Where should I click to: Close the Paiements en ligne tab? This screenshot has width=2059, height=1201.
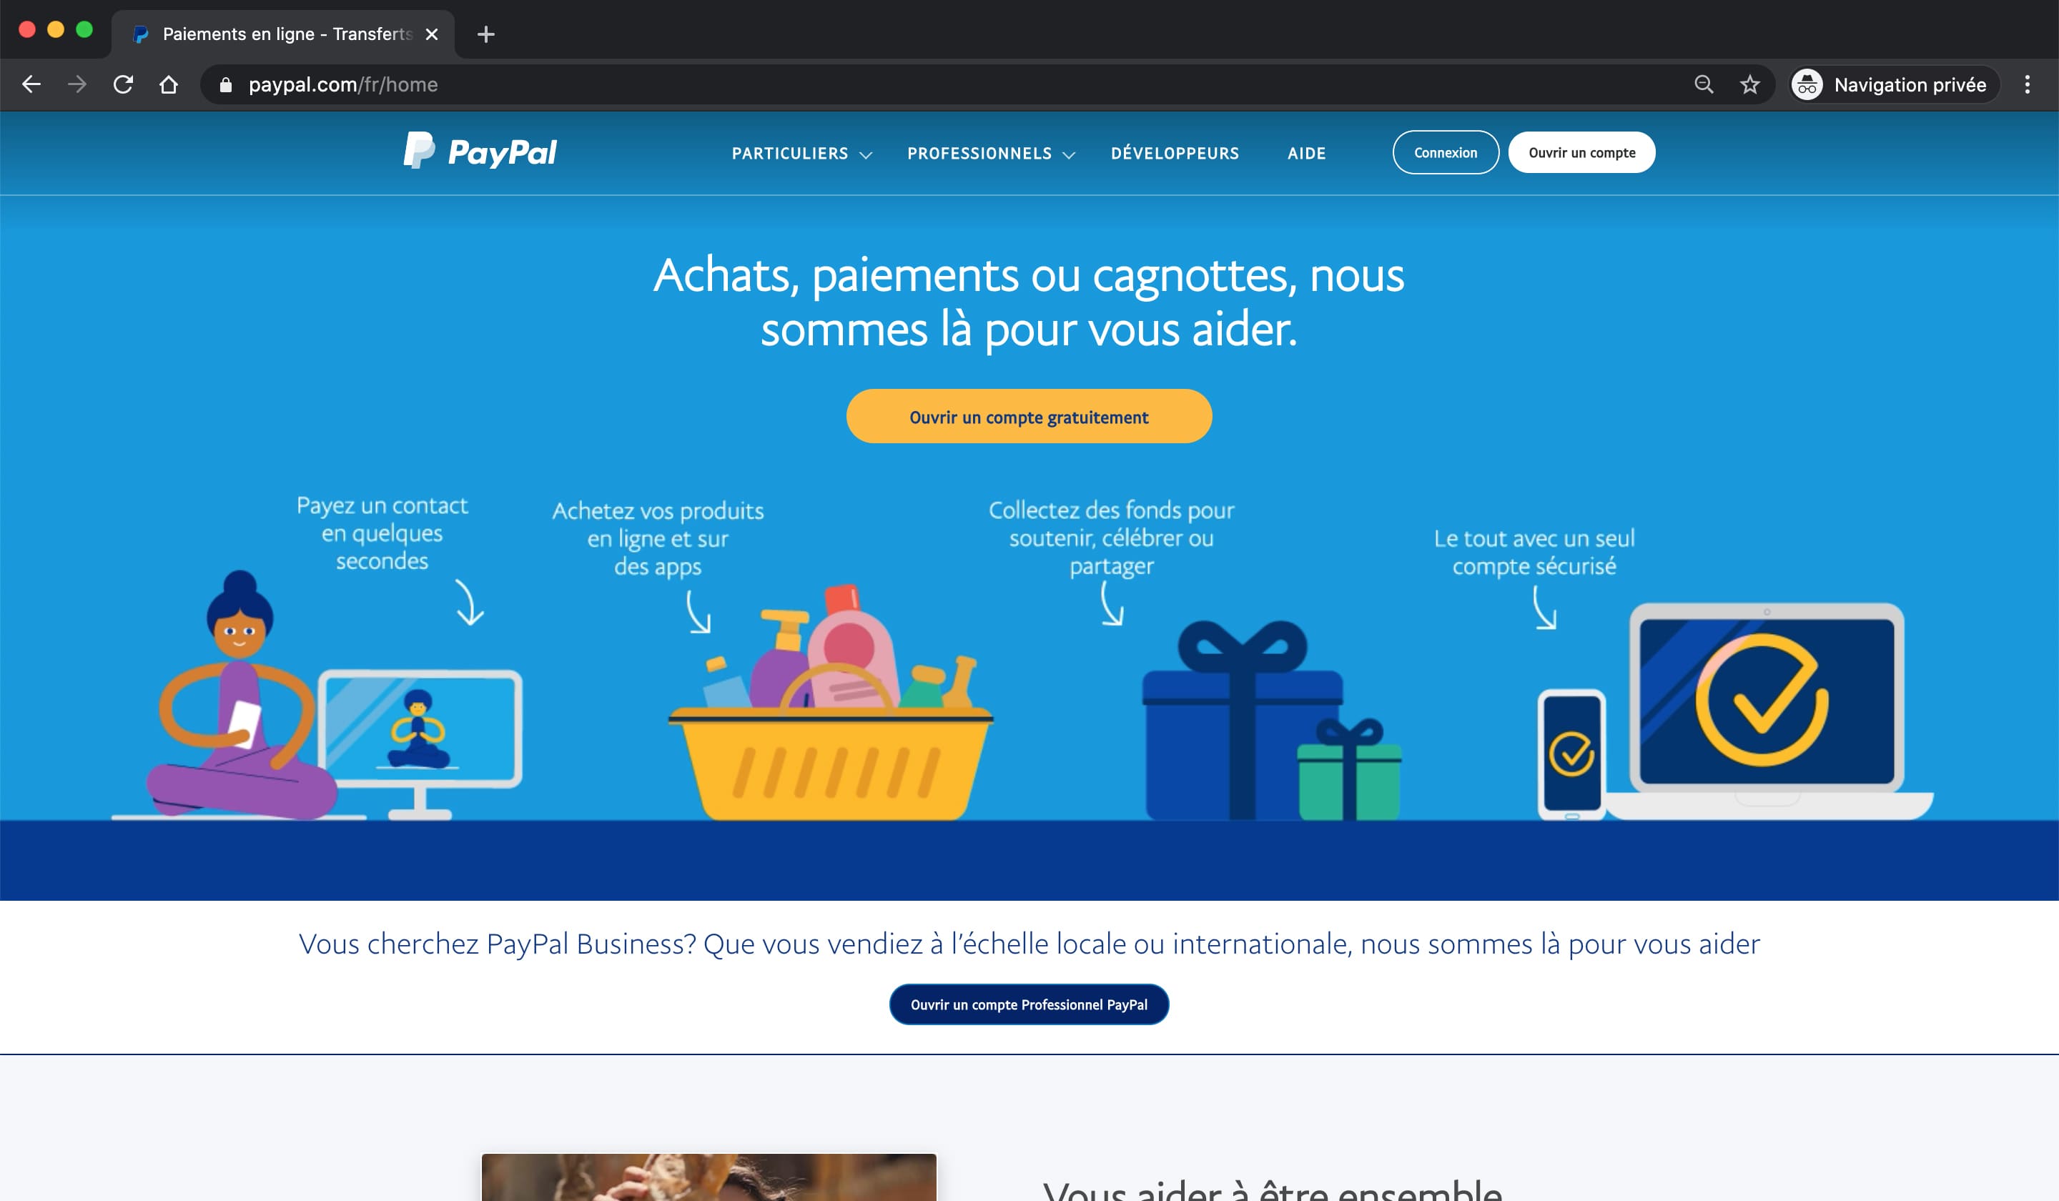pos(433,34)
